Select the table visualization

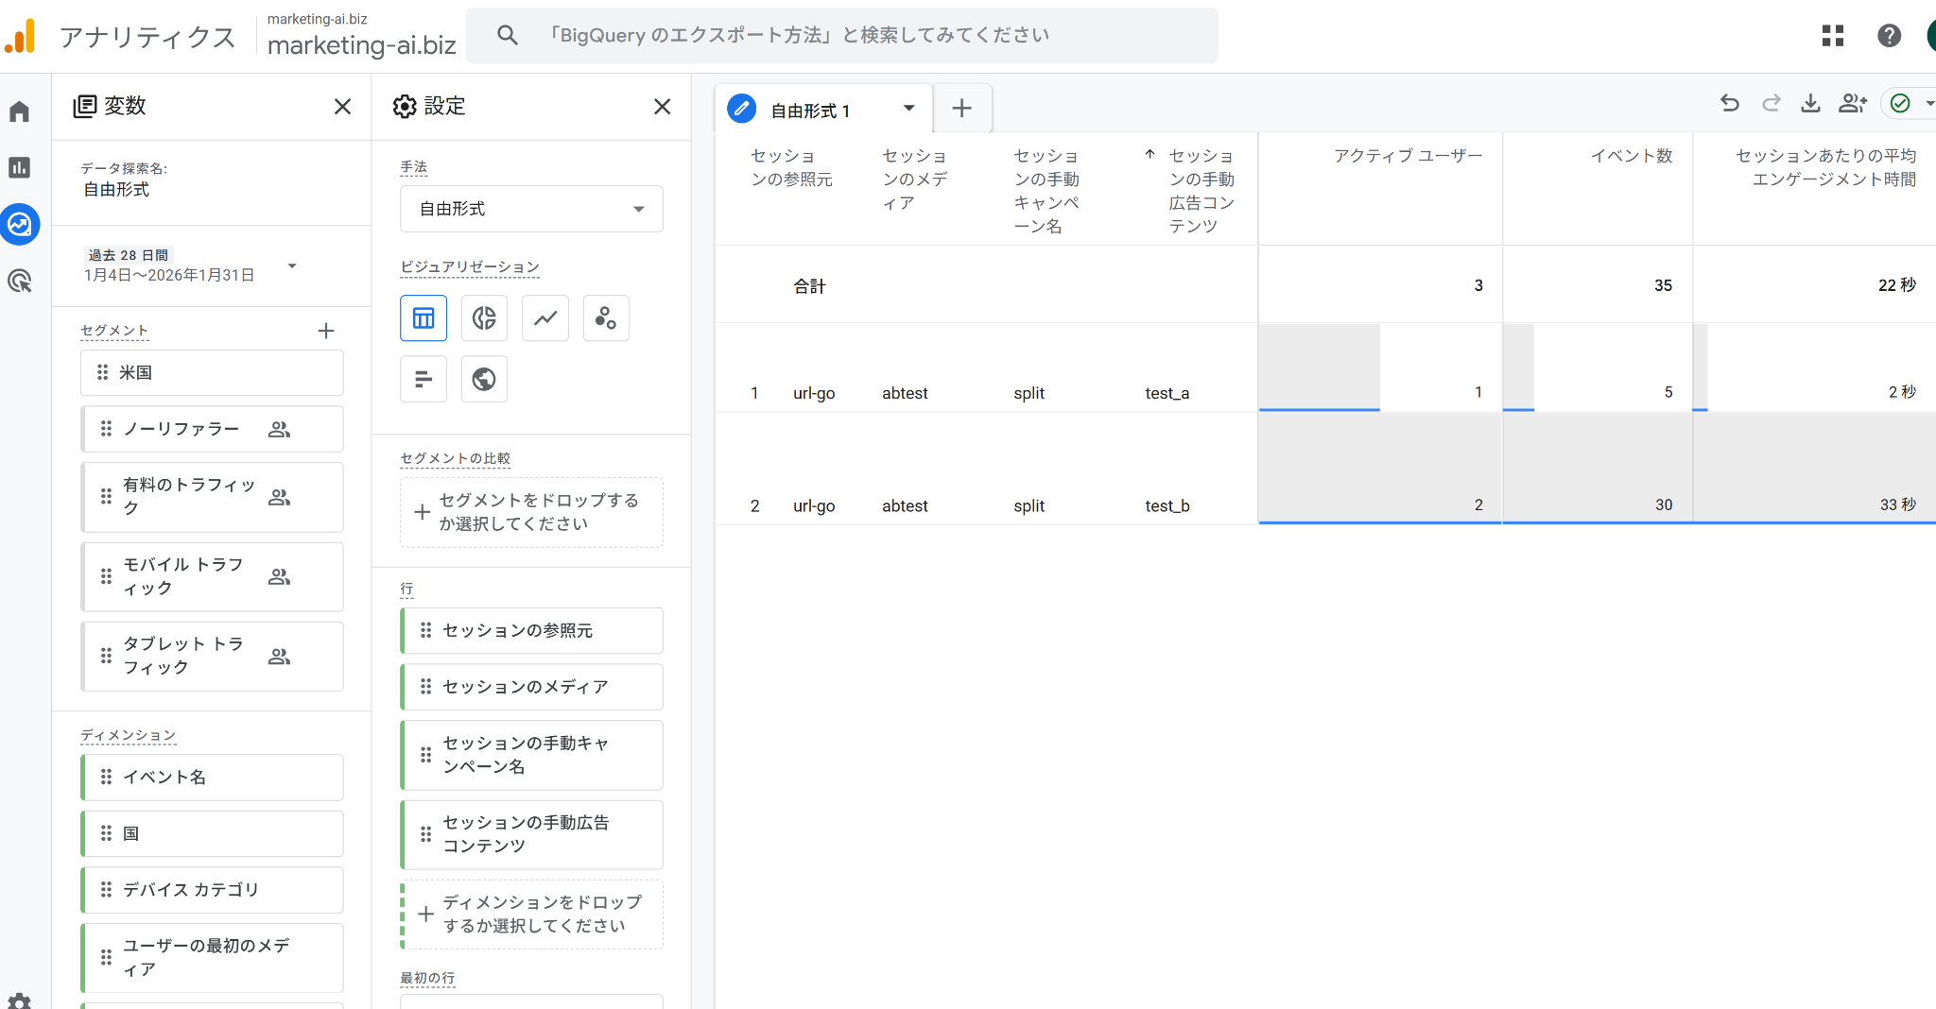[423, 318]
